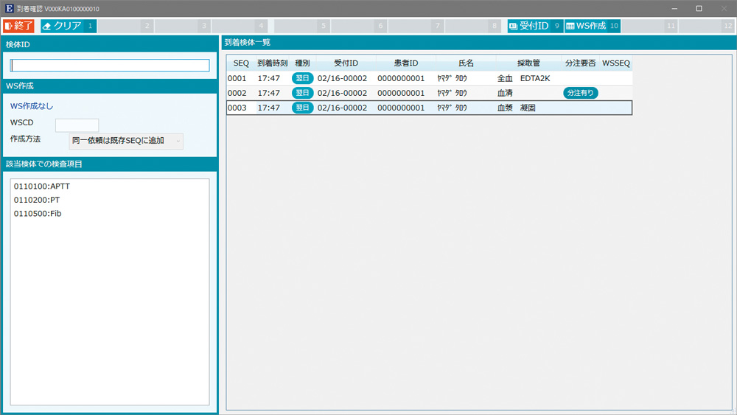Maximize the 到着確認 window
Viewport: 737px width, 415px height.
[699, 8]
